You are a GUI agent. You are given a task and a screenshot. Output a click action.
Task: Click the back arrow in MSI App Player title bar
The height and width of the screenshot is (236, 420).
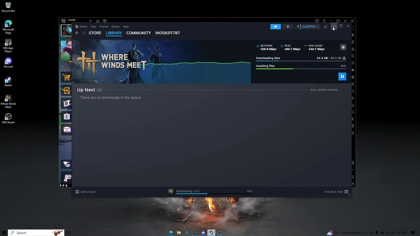[91, 21]
